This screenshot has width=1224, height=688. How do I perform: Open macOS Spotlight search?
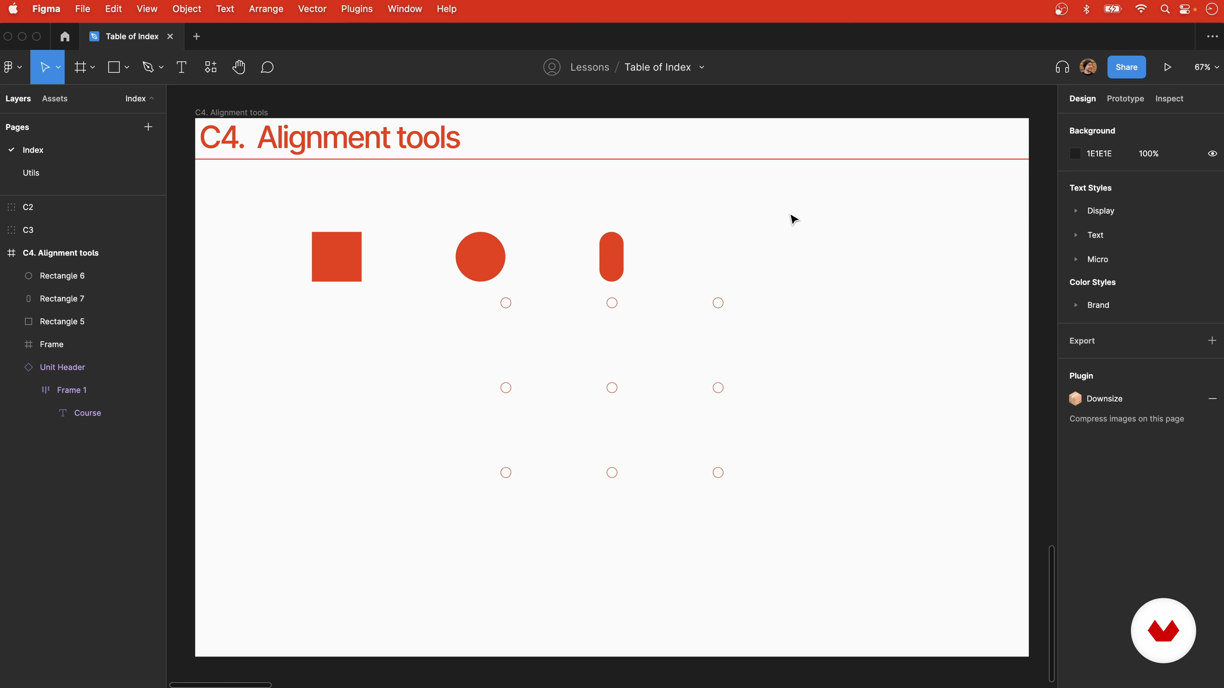coord(1165,9)
